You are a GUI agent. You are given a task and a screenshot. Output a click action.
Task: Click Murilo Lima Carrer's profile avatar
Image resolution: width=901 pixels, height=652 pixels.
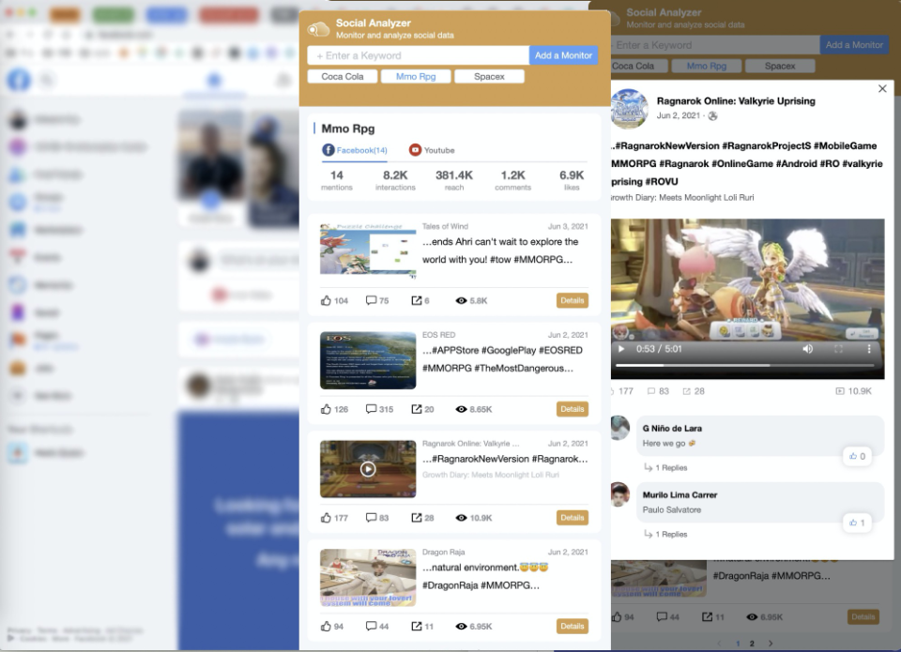coord(619,494)
